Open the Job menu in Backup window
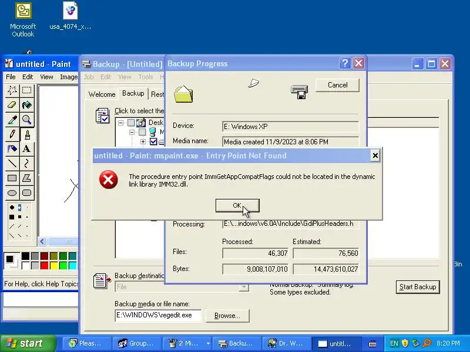Image resolution: width=470 pixels, height=352 pixels. click(89, 77)
